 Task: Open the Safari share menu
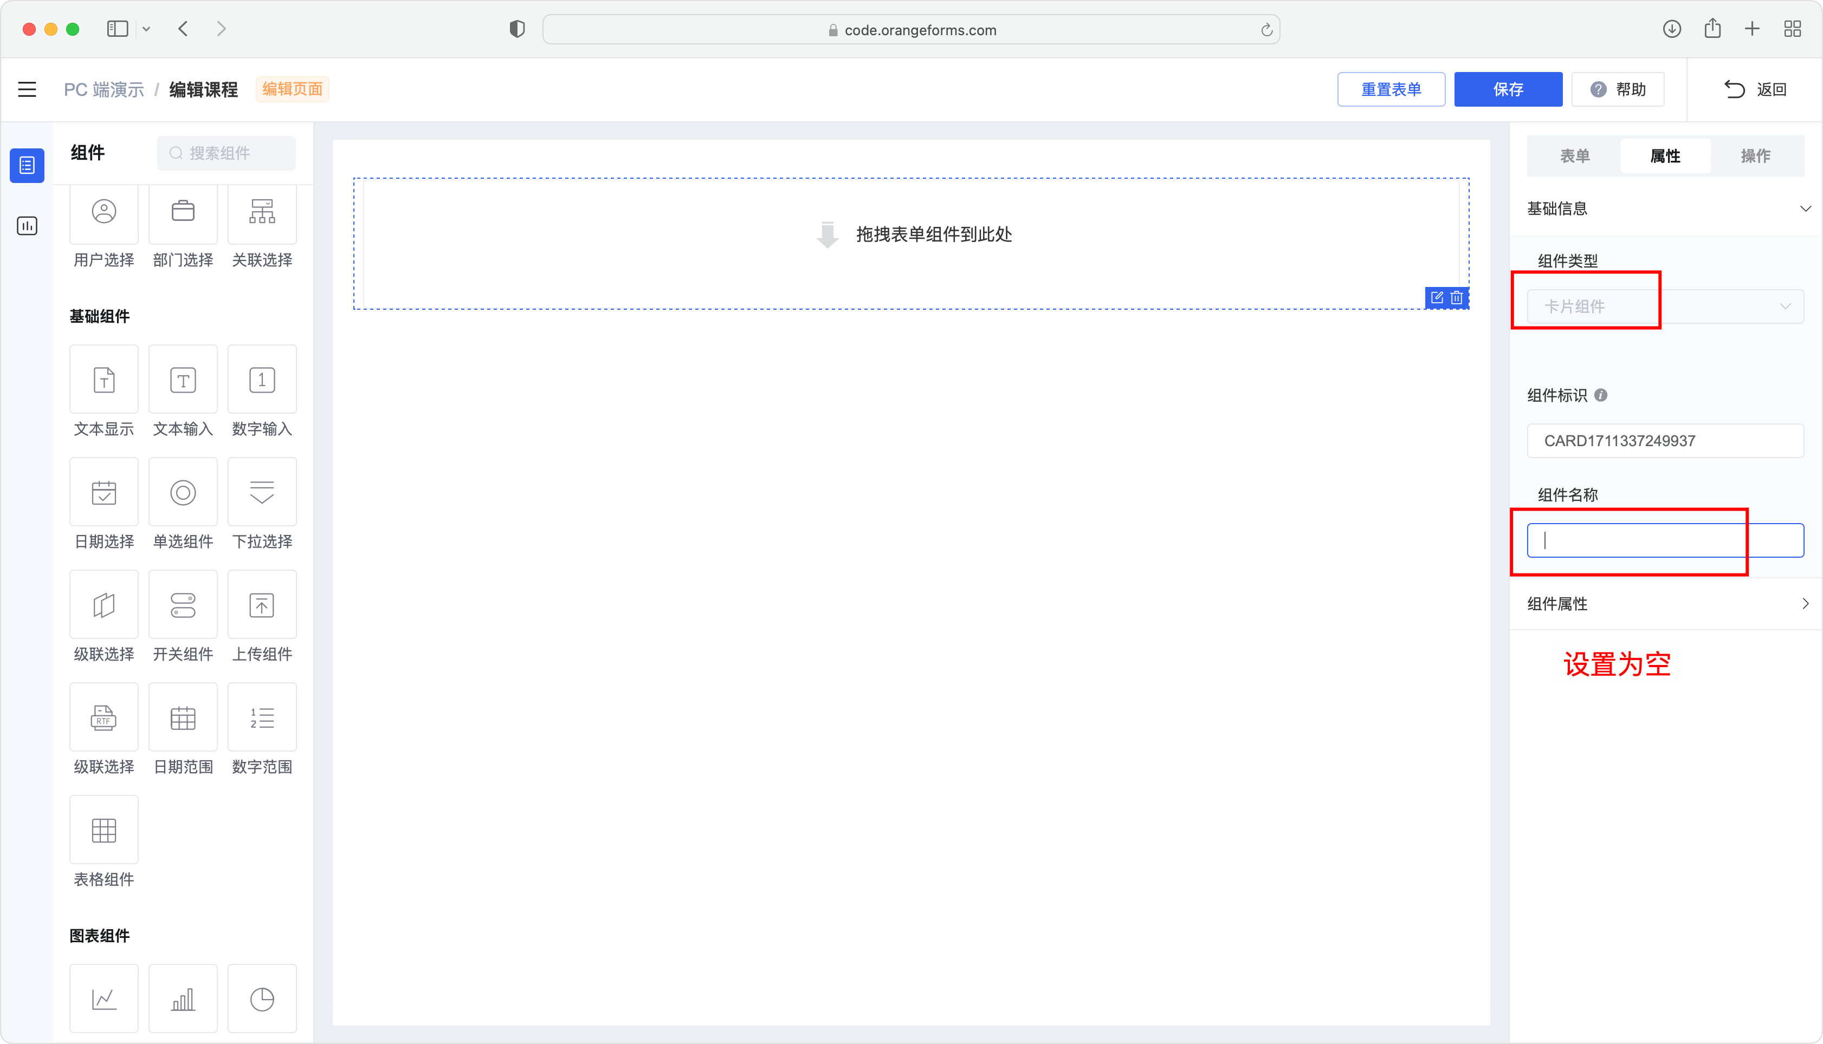pyautogui.click(x=1712, y=29)
